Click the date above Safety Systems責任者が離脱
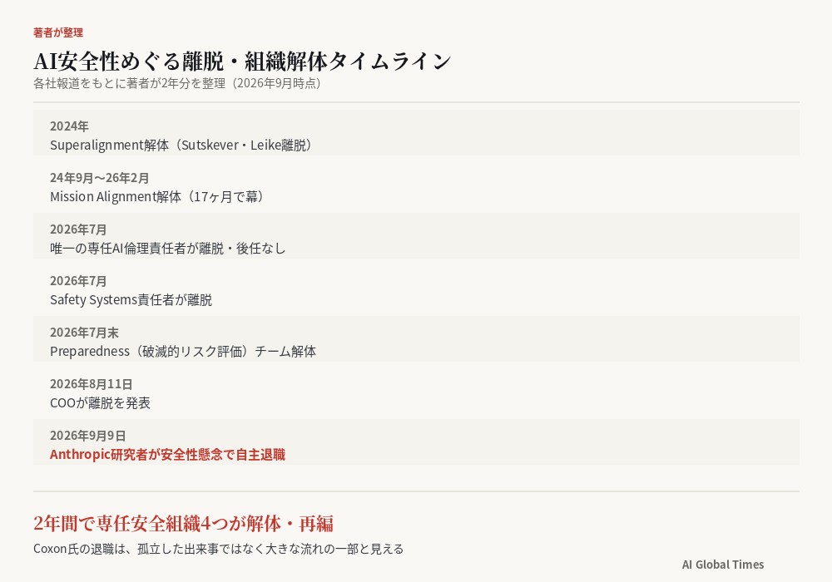Viewport: 832px width, 582px height. pos(78,280)
